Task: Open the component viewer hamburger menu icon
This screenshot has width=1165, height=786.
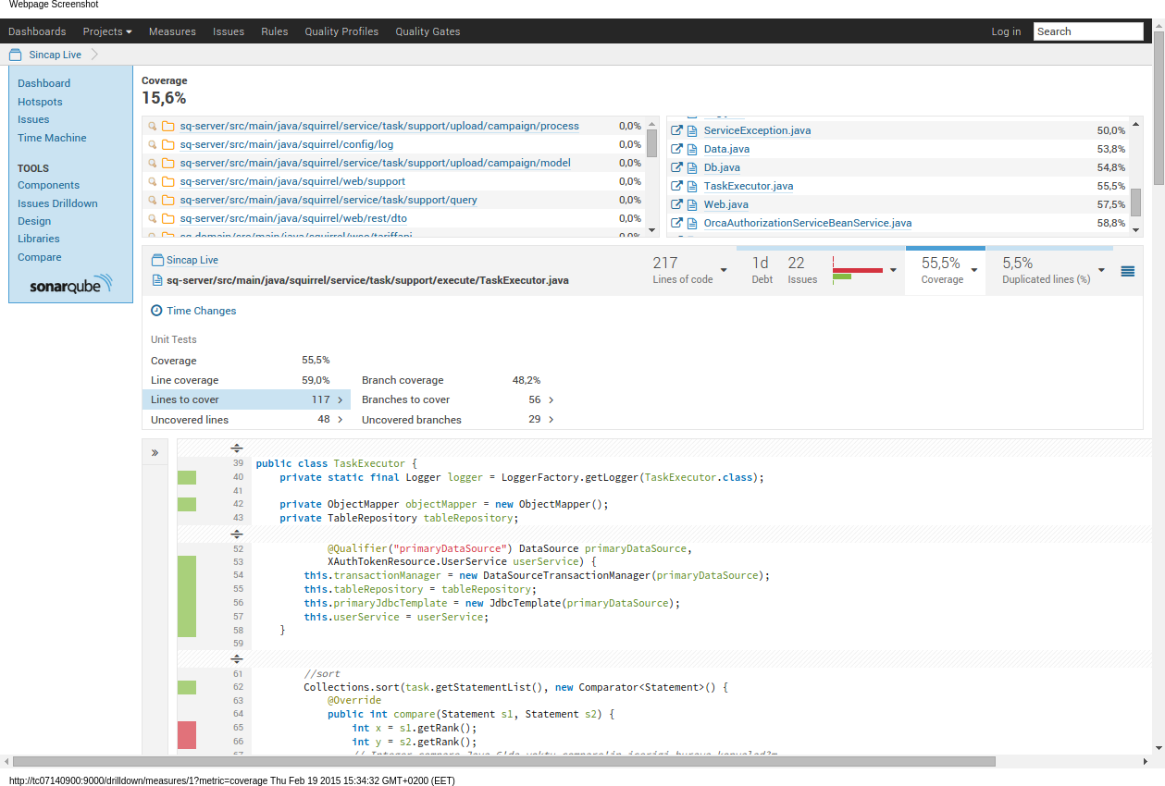Action: click(x=1127, y=271)
